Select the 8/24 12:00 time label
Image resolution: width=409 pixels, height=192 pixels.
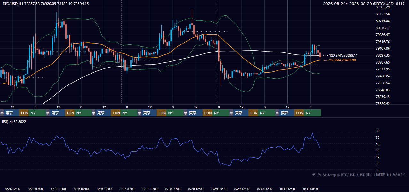coord(13,189)
